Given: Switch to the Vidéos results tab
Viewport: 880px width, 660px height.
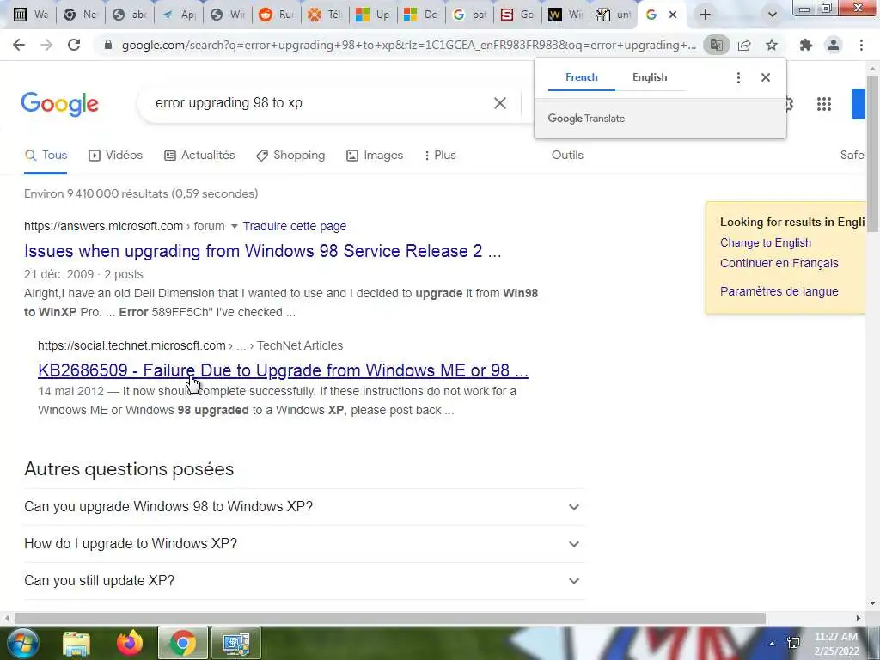Looking at the screenshot, I should [x=116, y=156].
